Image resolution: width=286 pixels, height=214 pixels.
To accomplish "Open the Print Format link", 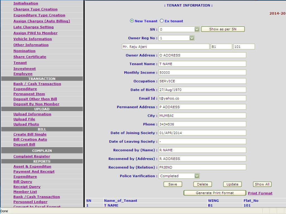I will (260, 193).
